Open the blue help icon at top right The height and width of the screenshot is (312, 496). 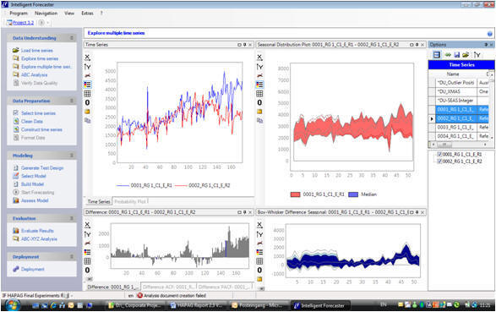[490, 34]
